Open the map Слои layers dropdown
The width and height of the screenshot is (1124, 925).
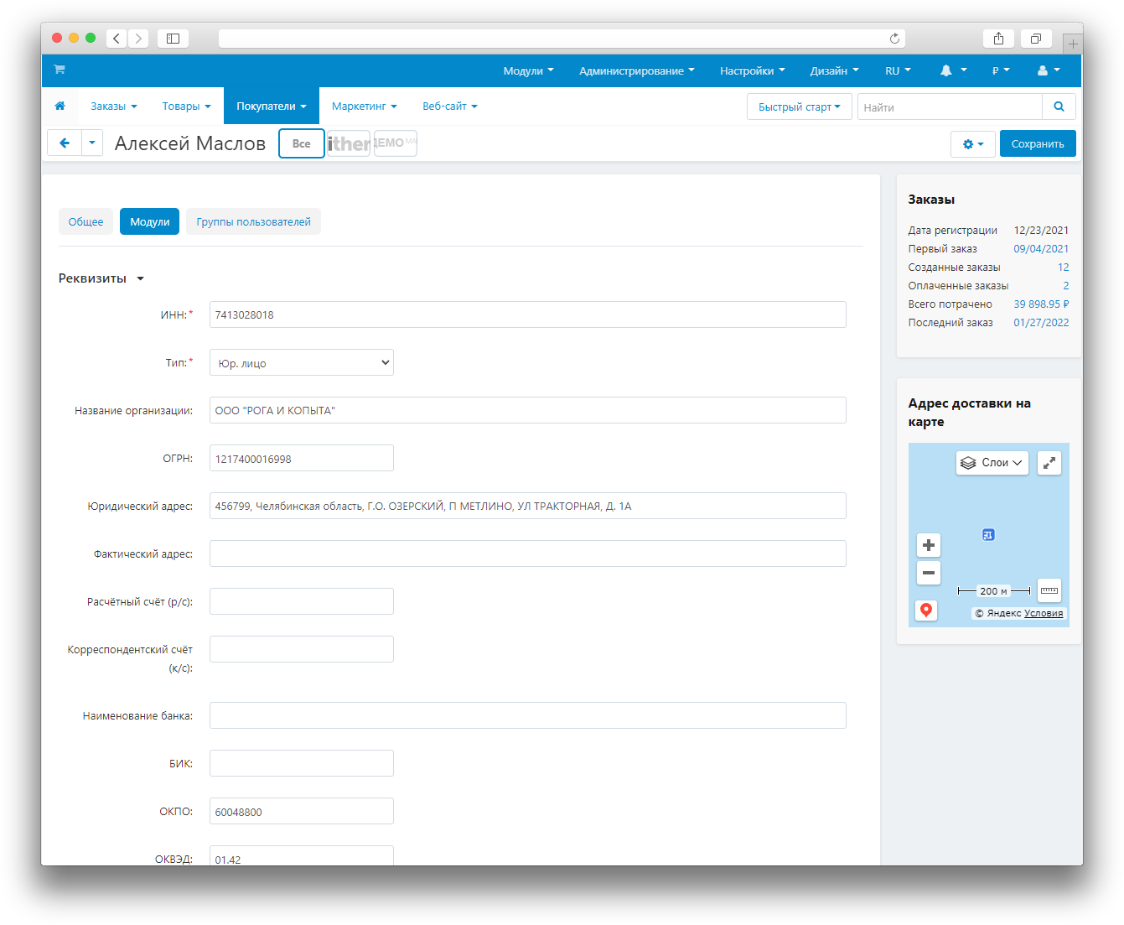tap(992, 463)
